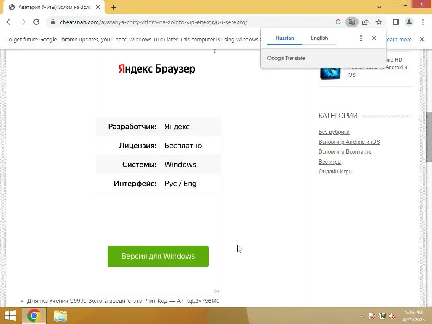
Task: Click the Translate page icon in address bar
Action: pos(351,22)
